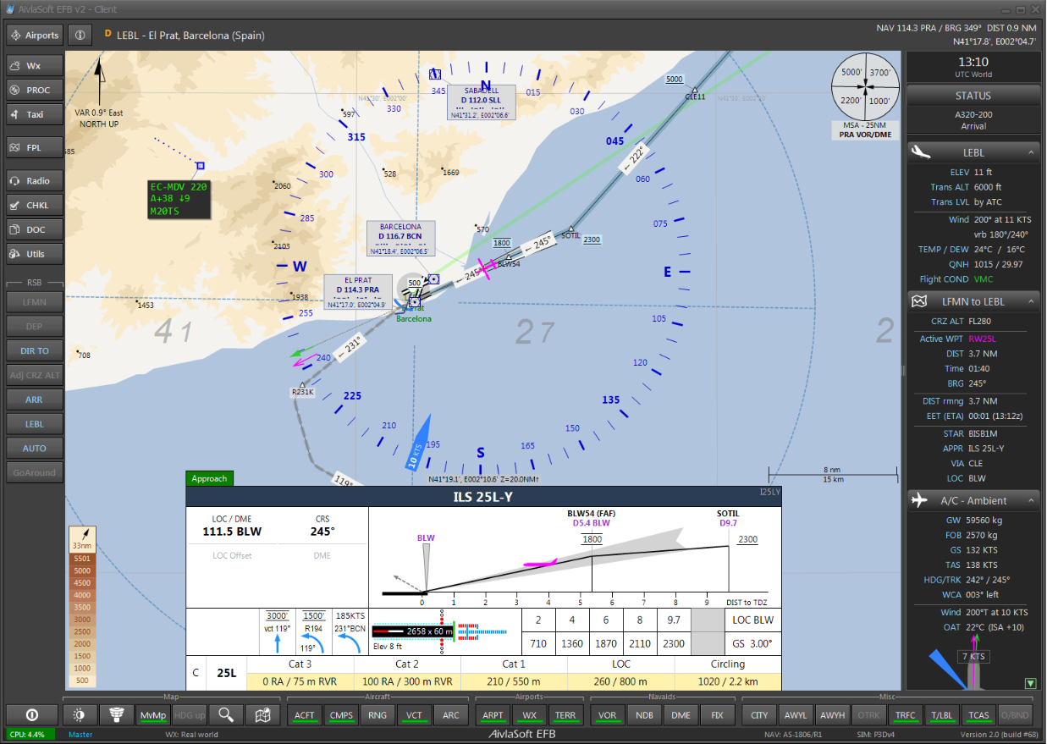Activate the GoAround function
The image size is (1047, 744).
point(34,472)
